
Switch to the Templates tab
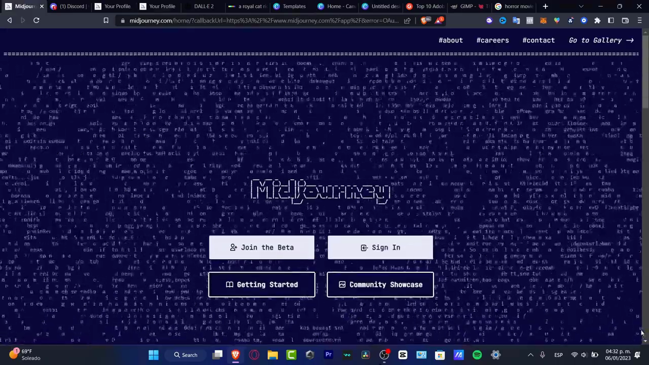293,7
